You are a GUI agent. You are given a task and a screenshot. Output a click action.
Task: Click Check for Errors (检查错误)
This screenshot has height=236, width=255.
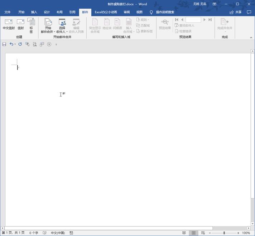pyautogui.click(x=183, y=31)
